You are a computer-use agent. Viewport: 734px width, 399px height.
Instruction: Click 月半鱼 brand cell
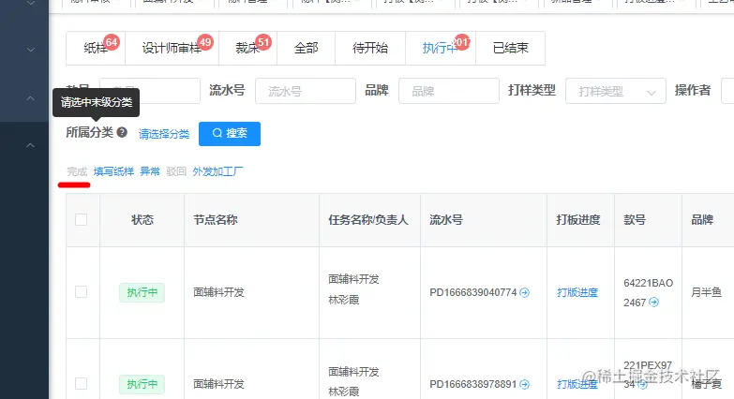point(707,293)
